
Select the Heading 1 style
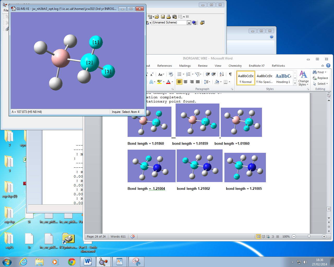[283, 78]
